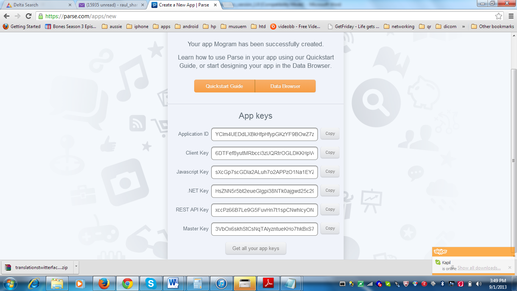The height and width of the screenshot is (291, 517).
Task: Switch to Google Chrome in the taskbar
Action: click(127, 283)
